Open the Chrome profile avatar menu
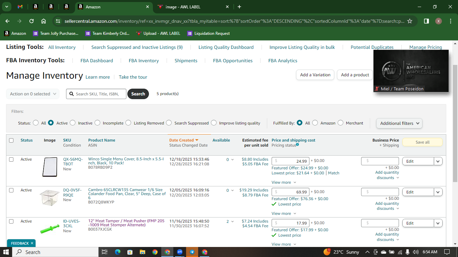Viewport: 458px width, 257px height. coord(439,21)
